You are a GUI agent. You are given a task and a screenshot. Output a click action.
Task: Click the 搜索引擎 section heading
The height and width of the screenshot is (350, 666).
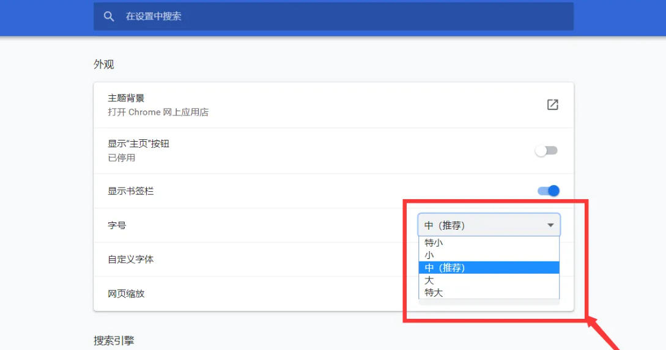(114, 341)
